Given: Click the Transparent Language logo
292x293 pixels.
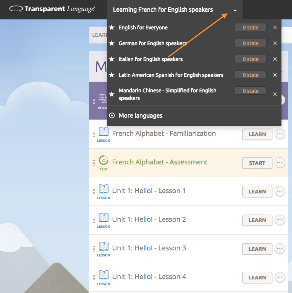Looking at the screenshot, I should [52, 9].
